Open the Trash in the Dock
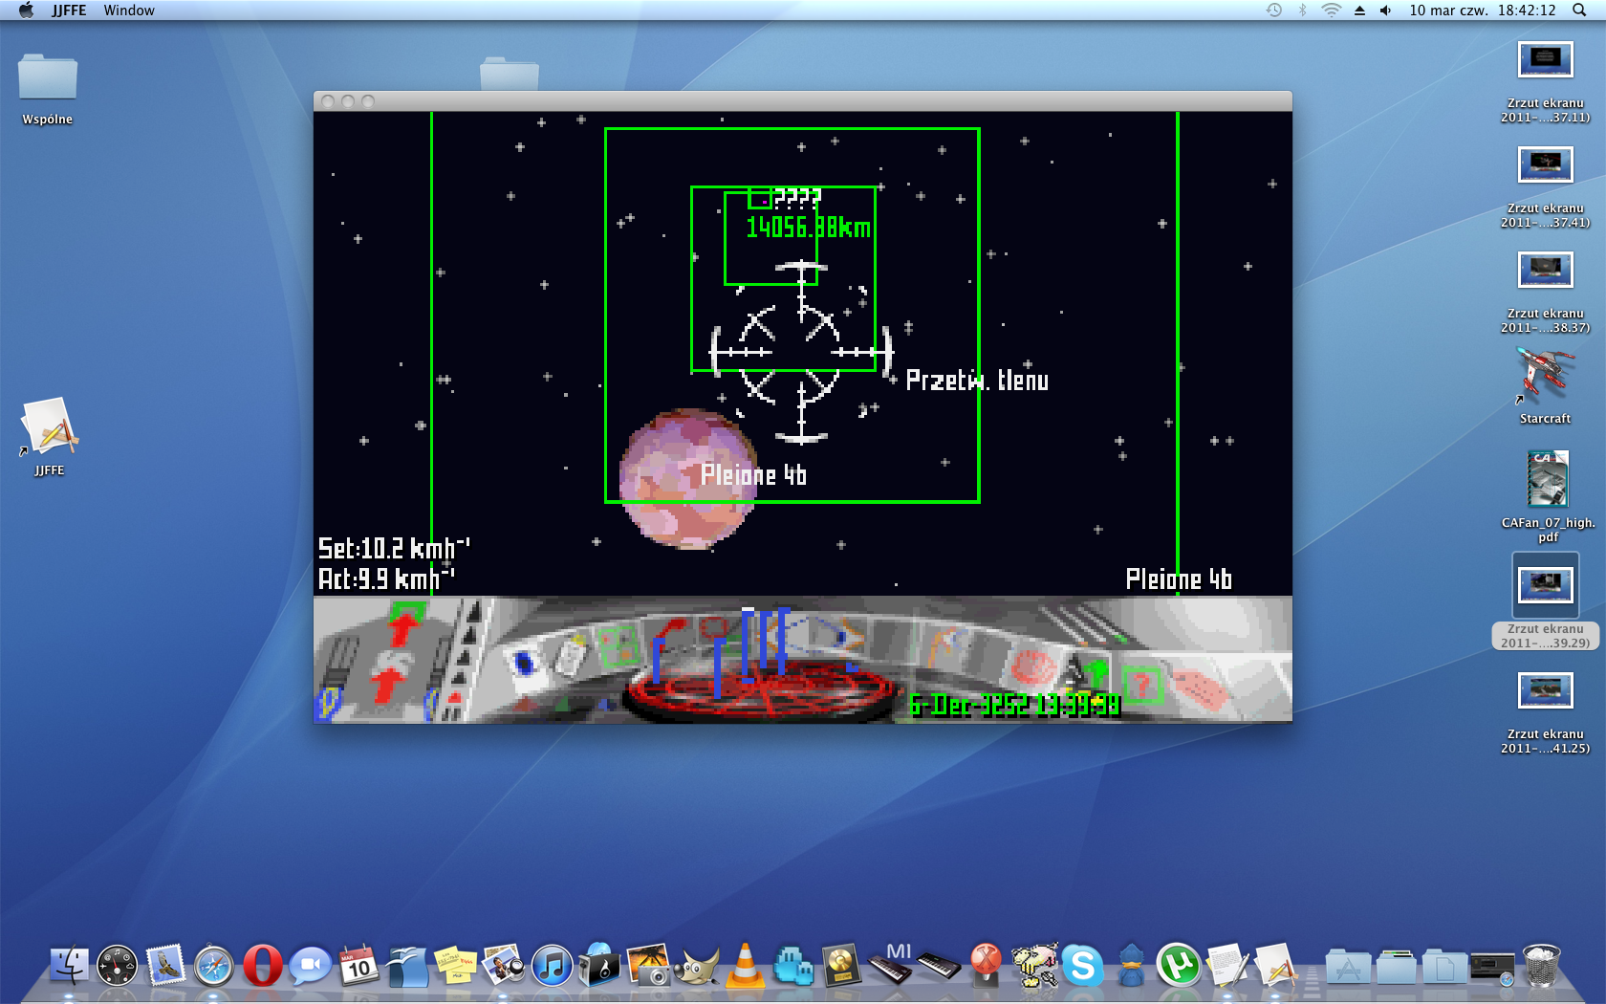The image size is (1606, 1004). pos(1541,966)
